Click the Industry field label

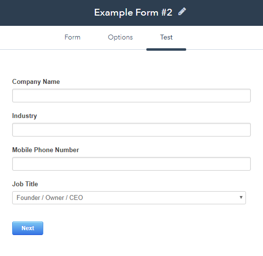click(24, 116)
